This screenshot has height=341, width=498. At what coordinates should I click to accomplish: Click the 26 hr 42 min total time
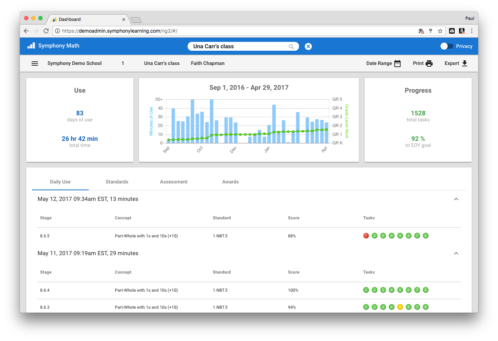click(x=80, y=139)
